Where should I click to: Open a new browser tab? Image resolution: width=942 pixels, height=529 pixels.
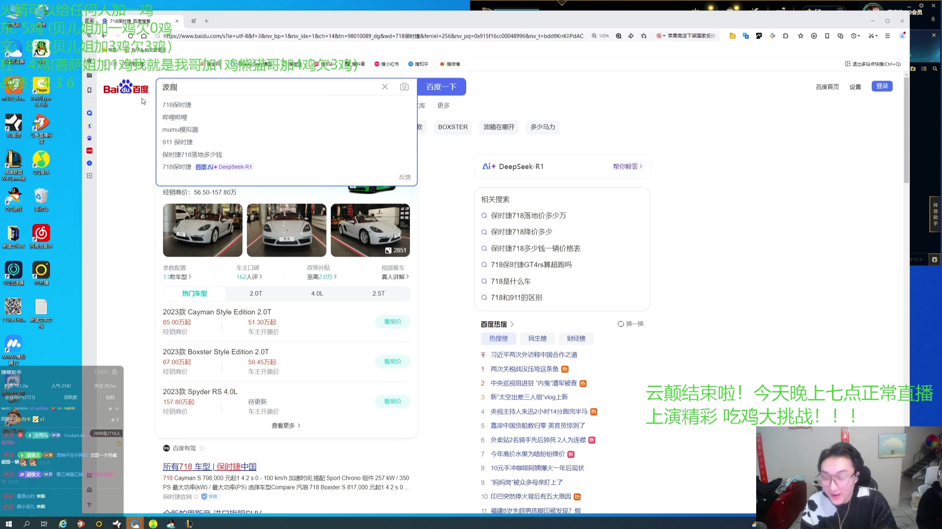[x=206, y=21]
